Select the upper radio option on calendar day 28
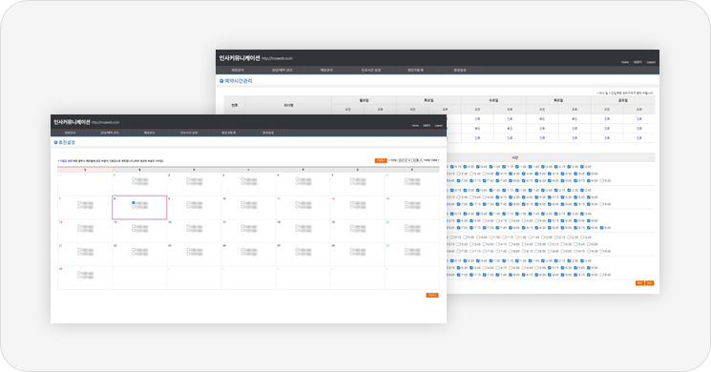Viewport: 711px width, 372px height. coord(79,273)
